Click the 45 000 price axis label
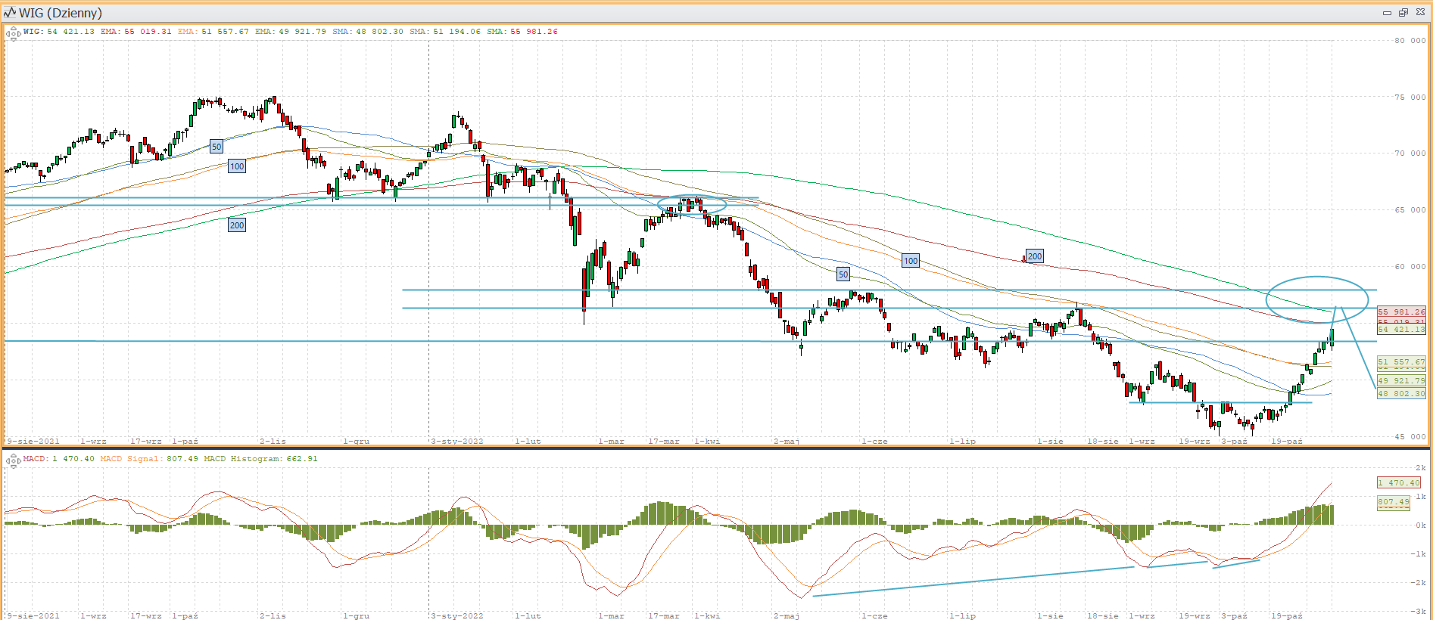The image size is (1433, 620). coord(1410,436)
